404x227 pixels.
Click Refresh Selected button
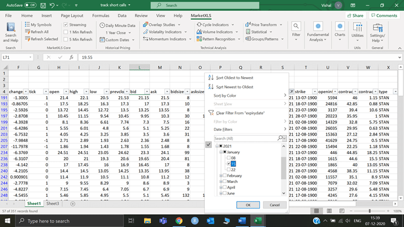pos(41,39)
